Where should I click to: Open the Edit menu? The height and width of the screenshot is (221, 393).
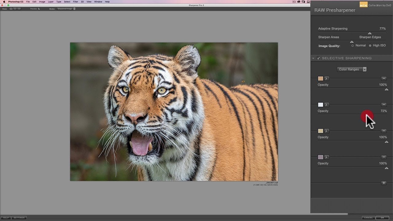(34, 2)
